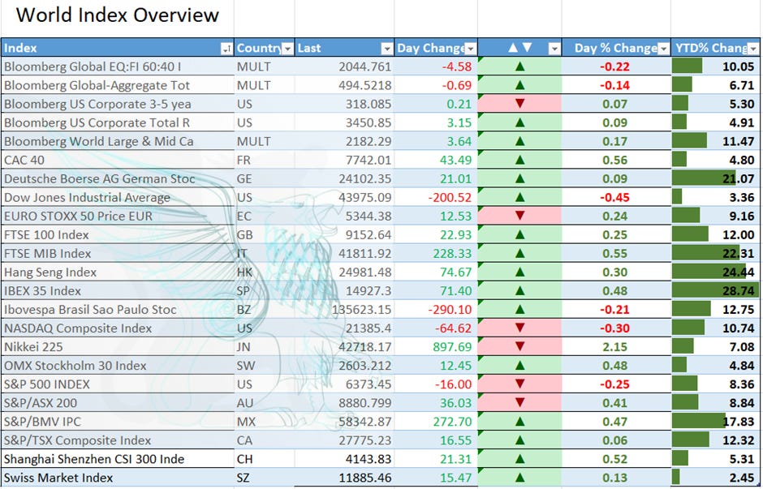Select the CAC 40 name cell
This screenshot has width=763, height=489.
pyautogui.click(x=117, y=160)
